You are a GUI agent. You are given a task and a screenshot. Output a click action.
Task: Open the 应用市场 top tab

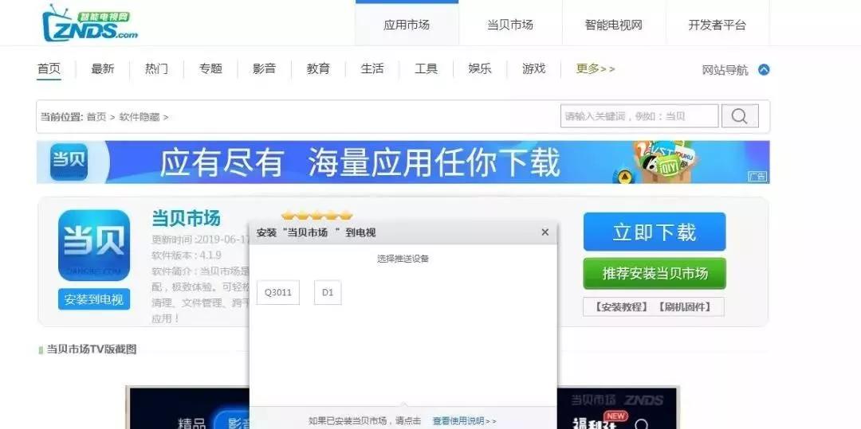tap(407, 25)
